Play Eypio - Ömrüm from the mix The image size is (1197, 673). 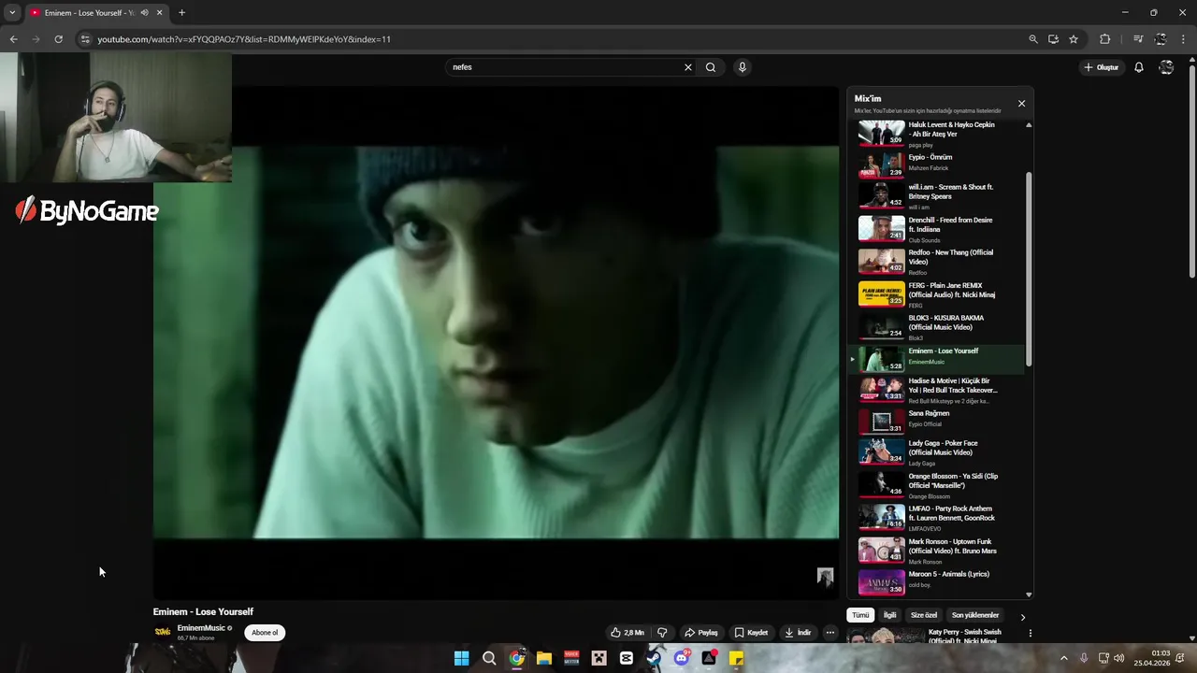[x=936, y=164]
